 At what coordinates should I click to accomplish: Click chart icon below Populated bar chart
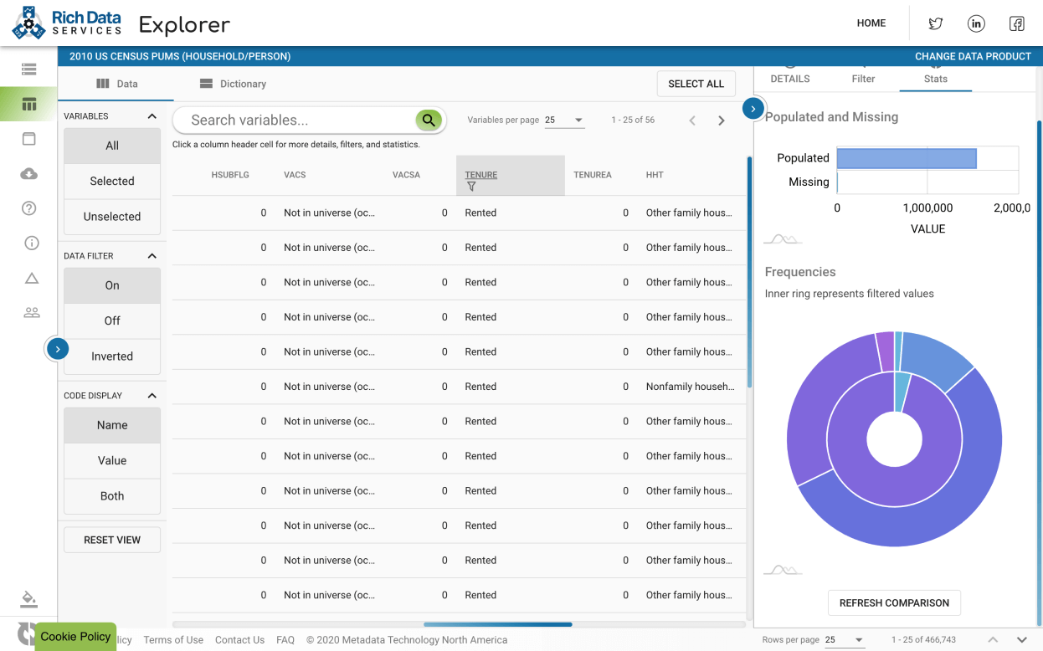(x=784, y=239)
